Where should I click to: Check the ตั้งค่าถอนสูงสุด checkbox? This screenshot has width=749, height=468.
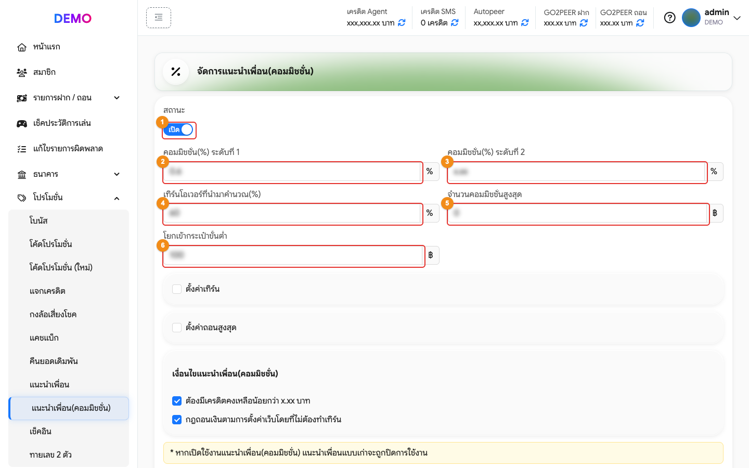point(177,328)
